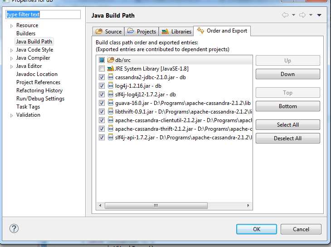Image resolution: width=331 pixels, height=247 pixels.
Task: Uncheck apache-cassandra-thrift export checkbox
Action: (102, 129)
